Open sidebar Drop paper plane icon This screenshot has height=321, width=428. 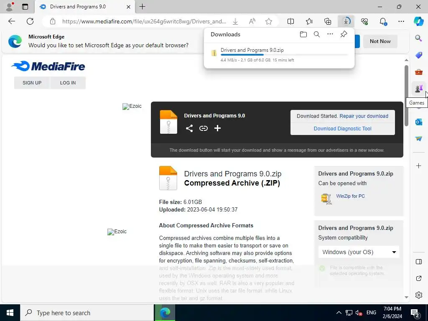pyautogui.click(x=418, y=139)
